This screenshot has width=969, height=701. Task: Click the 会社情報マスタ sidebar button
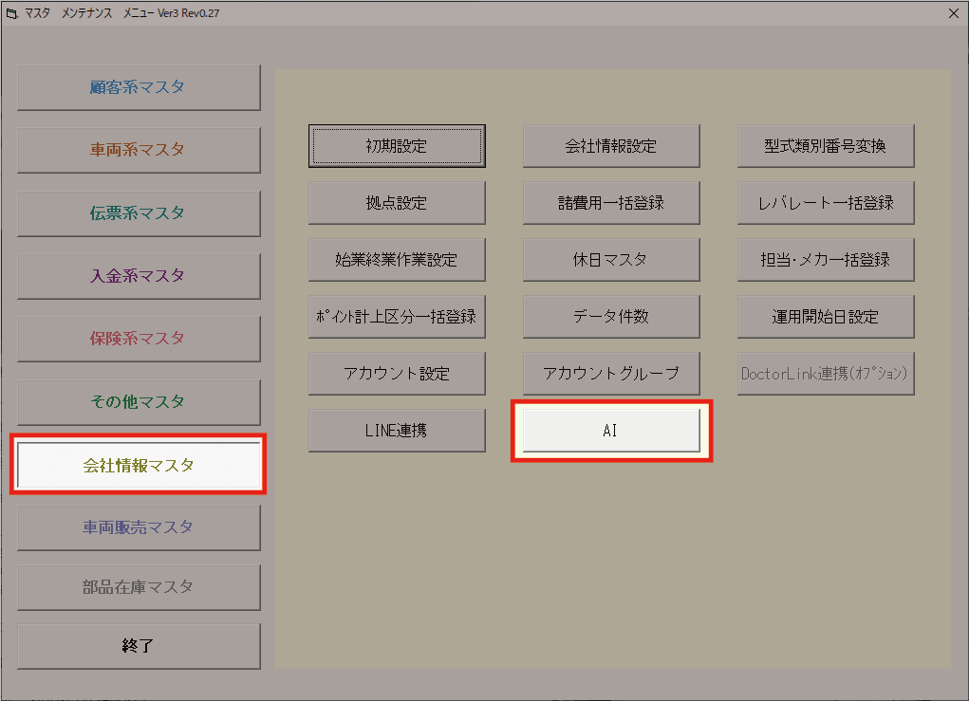coord(139,465)
